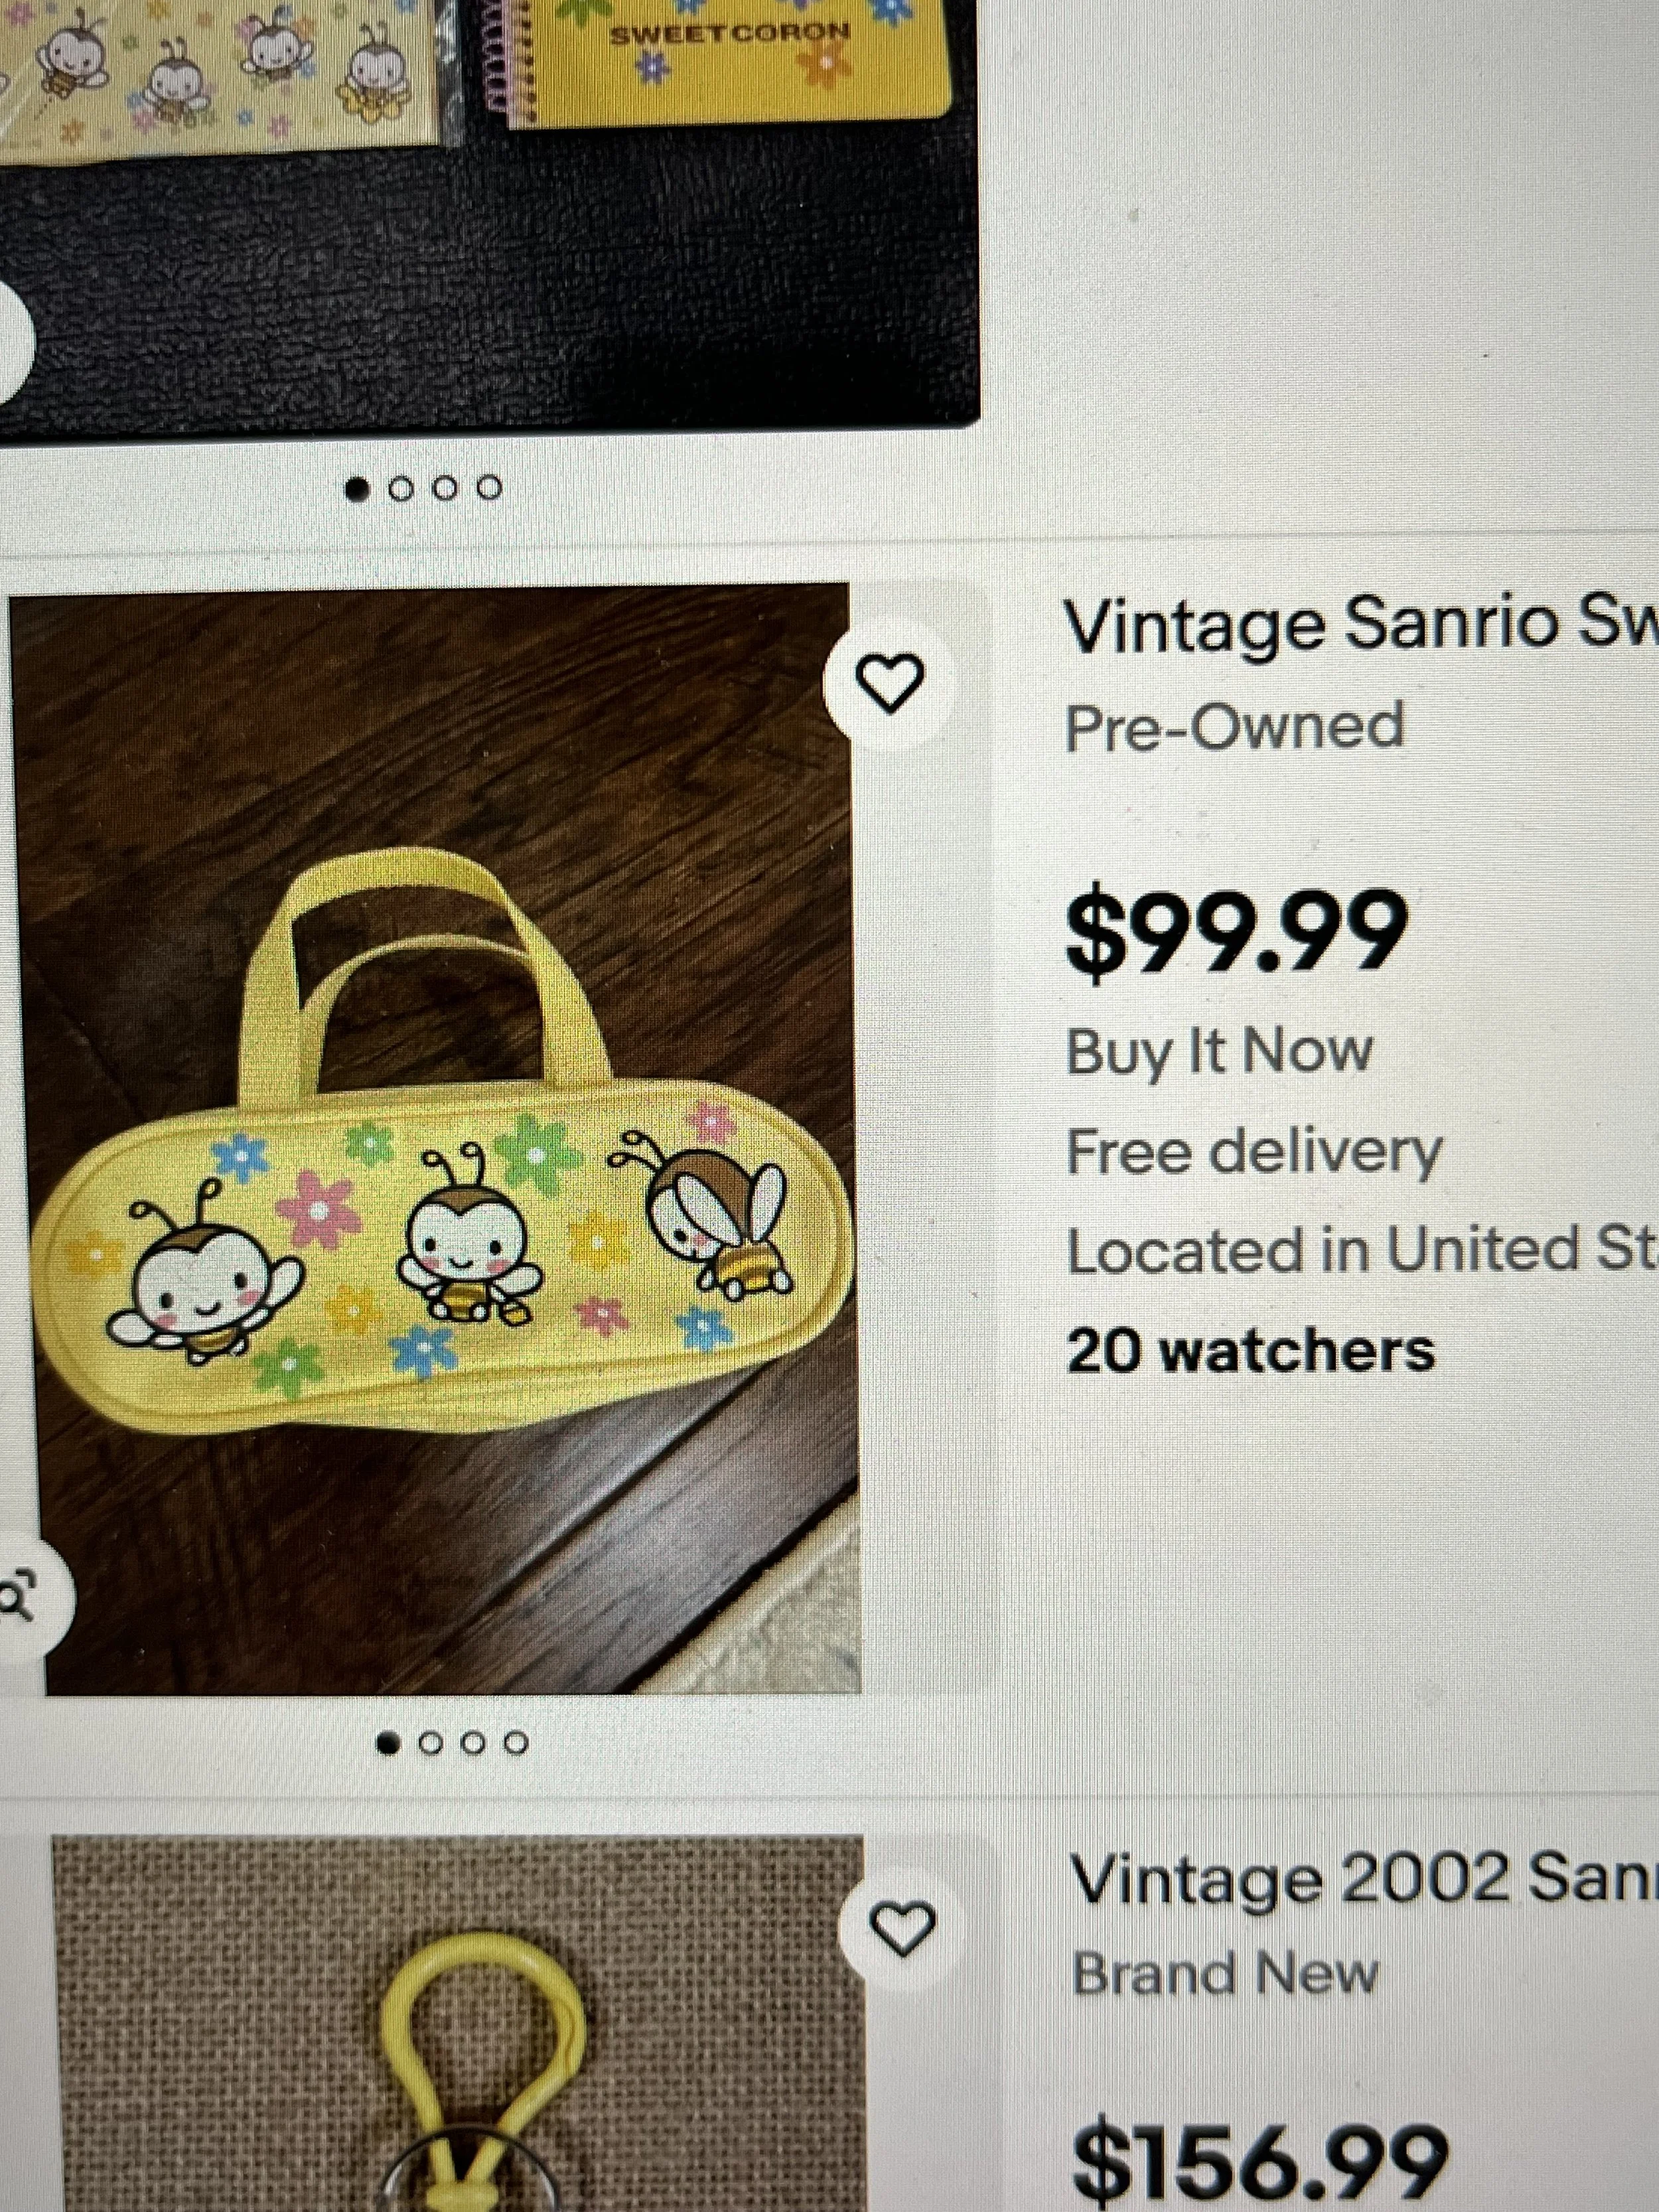Select second carousel dot under Sweetcoron notebook image

(x=401, y=488)
